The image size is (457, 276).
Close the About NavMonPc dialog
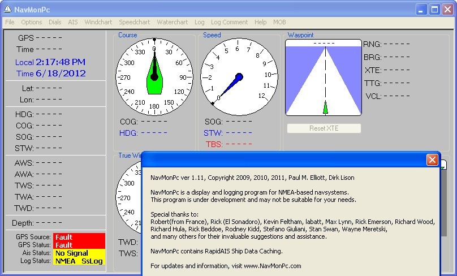coord(432,159)
